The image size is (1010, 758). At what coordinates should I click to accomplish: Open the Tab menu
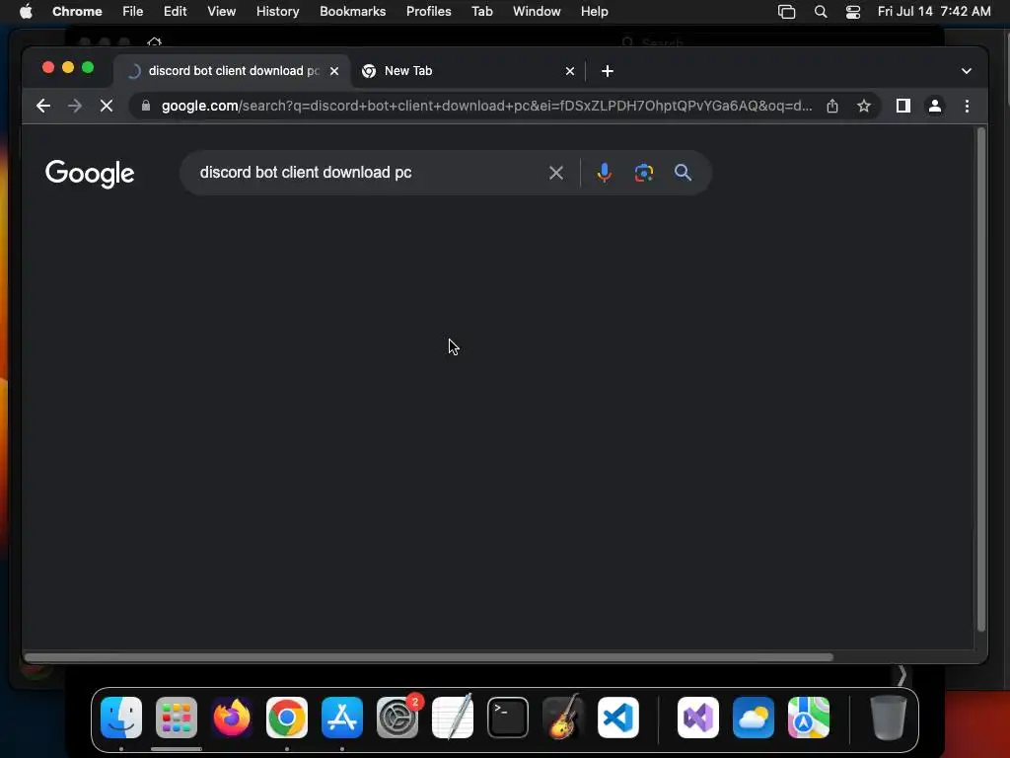pyautogui.click(x=481, y=12)
